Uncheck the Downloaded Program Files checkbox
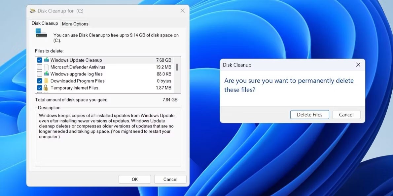The image size is (393, 196). (40, 81)
